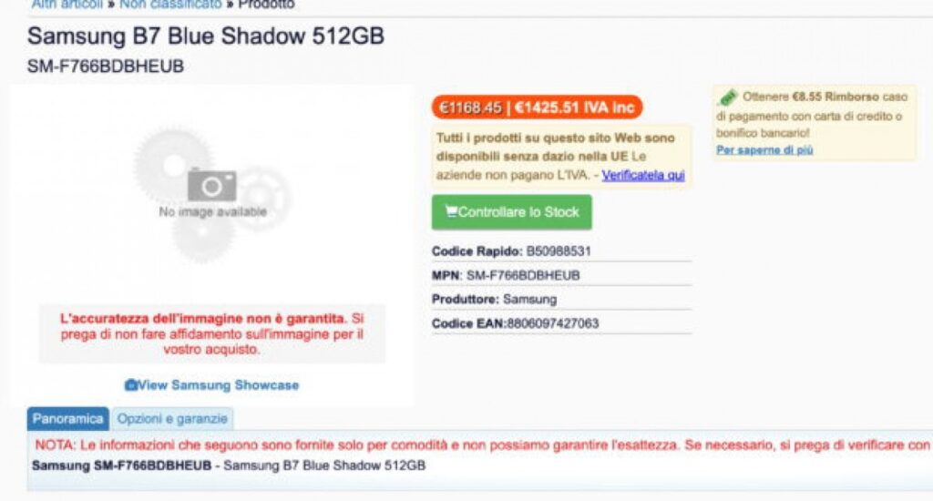This screenshot has height=501, width=933.
Task: Navigate to the Non classificato breadcrumb
Action: [x=170, y=5]
